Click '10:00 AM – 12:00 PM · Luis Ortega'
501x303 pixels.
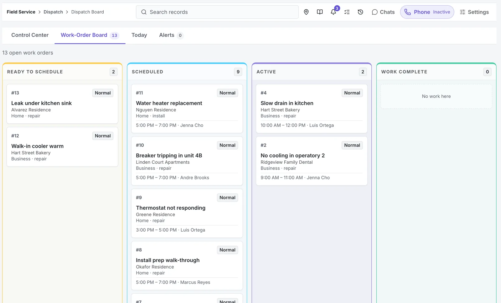[x=297, y=125]
